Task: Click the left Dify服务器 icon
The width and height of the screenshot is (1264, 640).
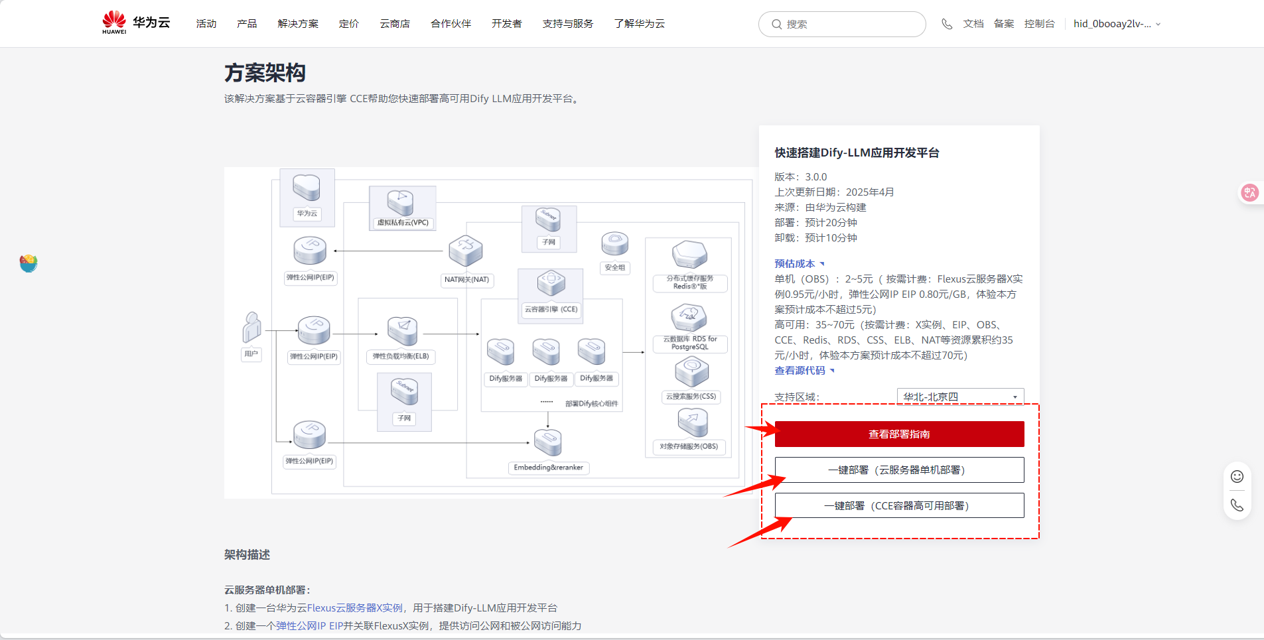Action: point(501,352)
